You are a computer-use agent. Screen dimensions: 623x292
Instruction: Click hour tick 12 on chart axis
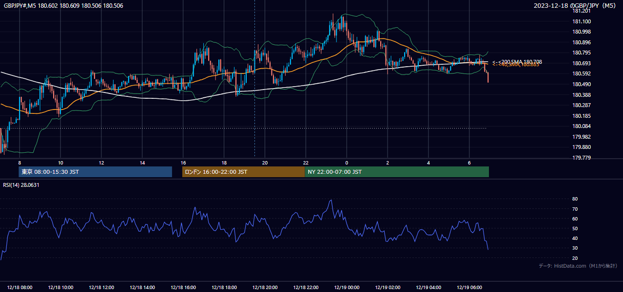click(x=101, y=163)
